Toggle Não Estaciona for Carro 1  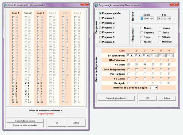coord(129,60)
